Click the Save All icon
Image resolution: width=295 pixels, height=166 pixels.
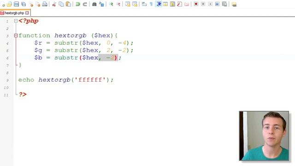24,4
